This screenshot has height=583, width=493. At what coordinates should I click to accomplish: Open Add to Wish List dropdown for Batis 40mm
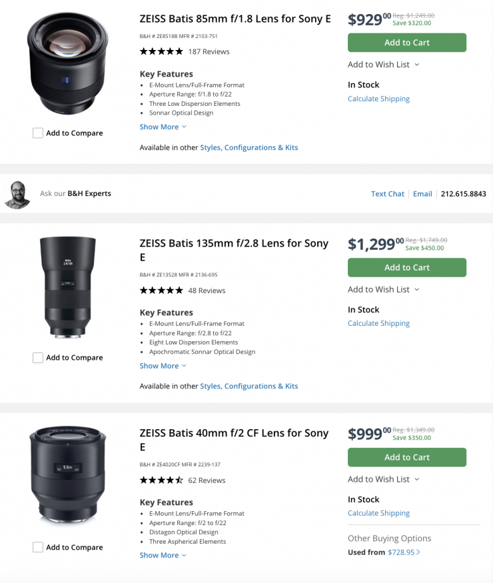click(x=384, y=480)
